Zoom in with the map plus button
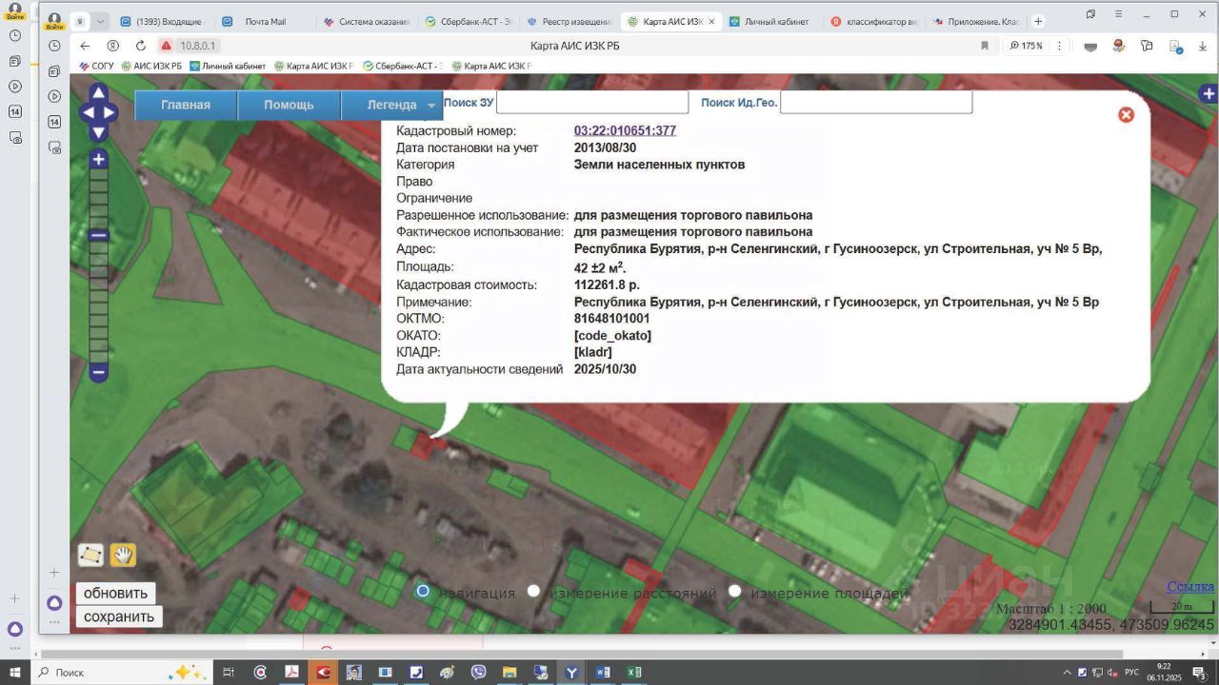 point(98,160)
